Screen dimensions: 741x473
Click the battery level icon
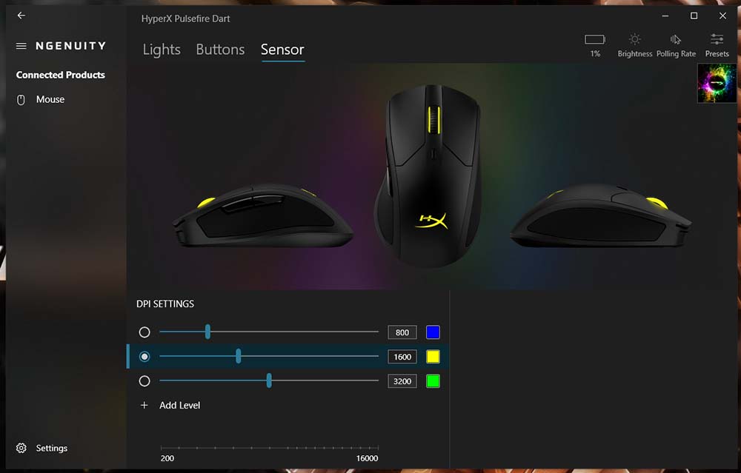click(x=595, y=40)
